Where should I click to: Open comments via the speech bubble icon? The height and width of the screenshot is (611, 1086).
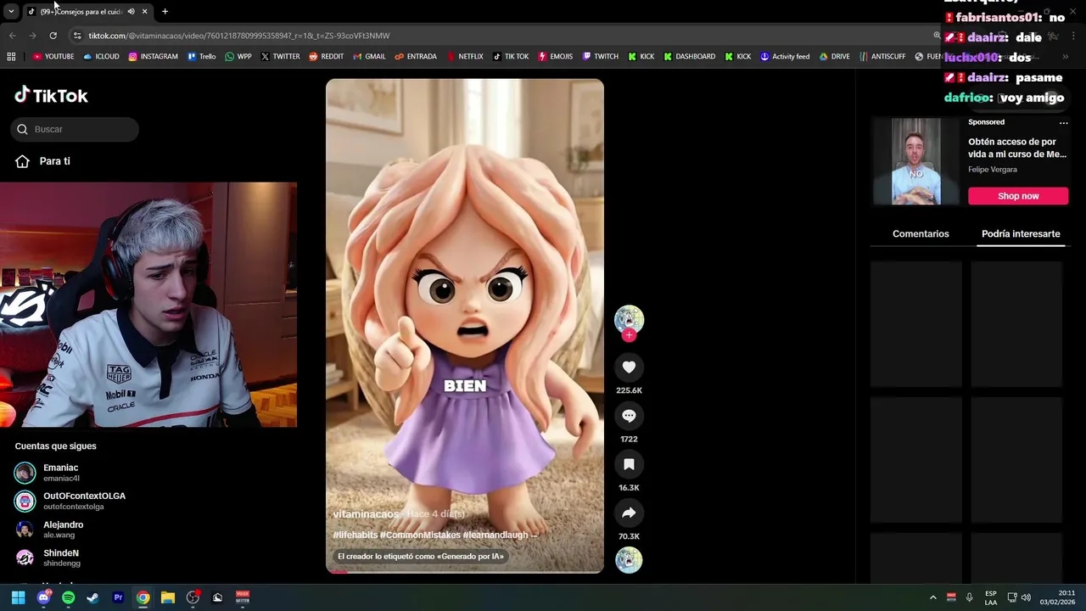(x=629, y=416)
